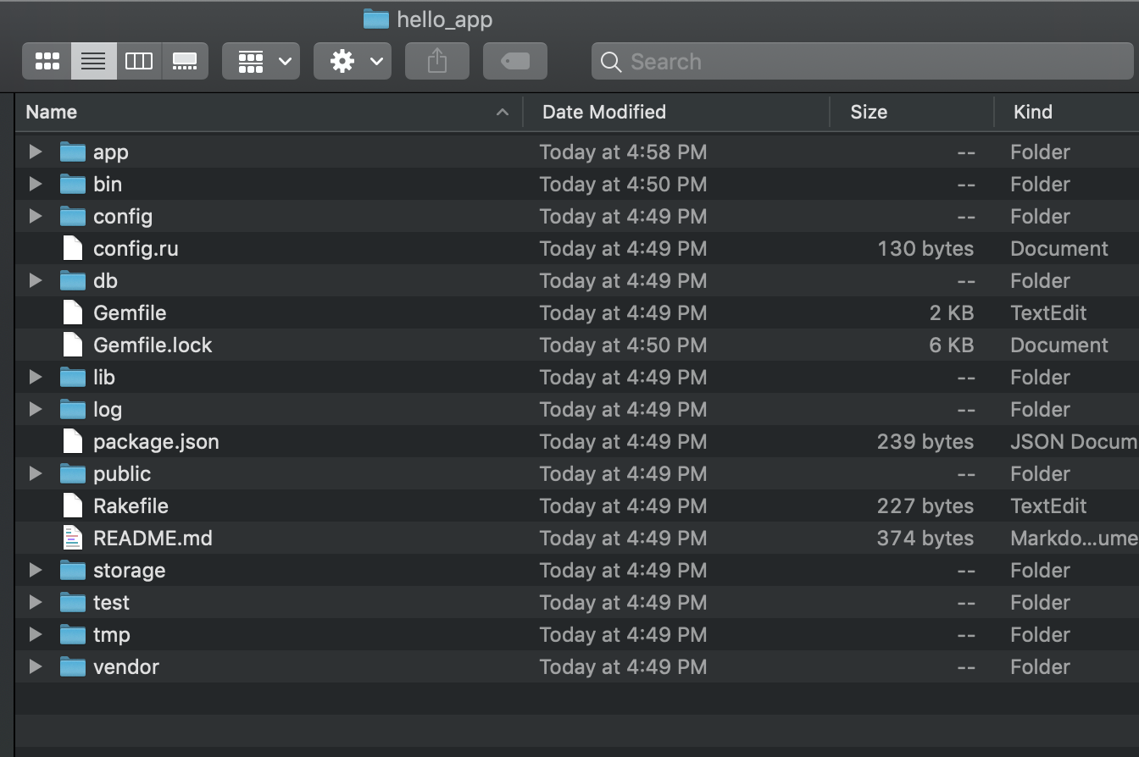This screenshot has height=757, width=1139.
Task: Expand the config folder disclosure triangle
Action: click(36, 216)
